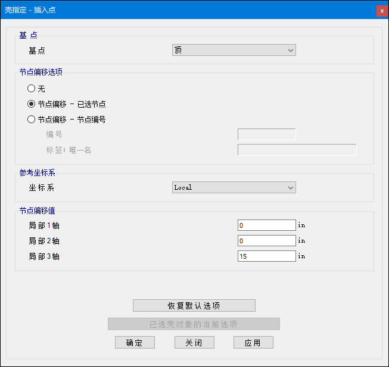This screenshot has height=367, width=389.
Task: Click the 壳指定 - 插入点 title bar
Action: click(x=179, y=10)
